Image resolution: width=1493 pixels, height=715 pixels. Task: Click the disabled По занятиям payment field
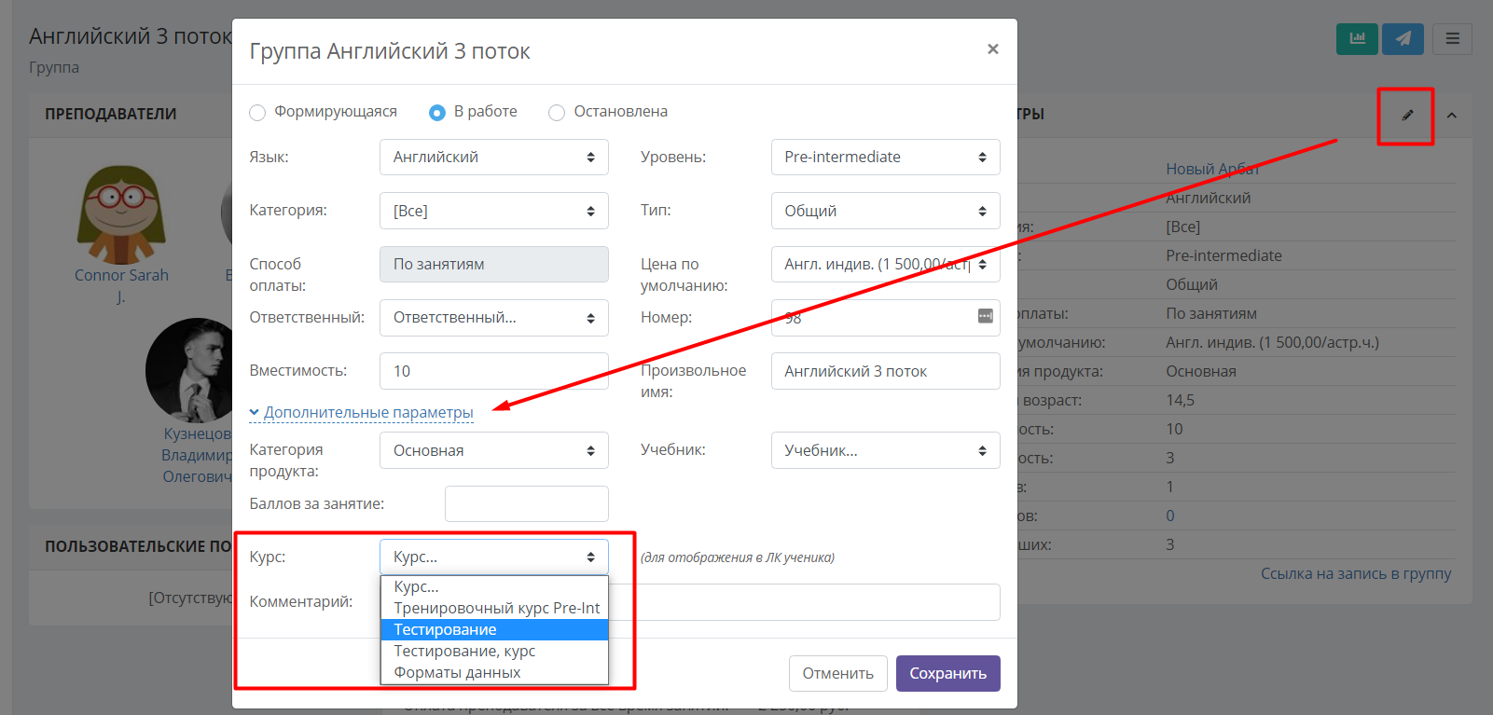pyautogui.click(x=494, y=265)
